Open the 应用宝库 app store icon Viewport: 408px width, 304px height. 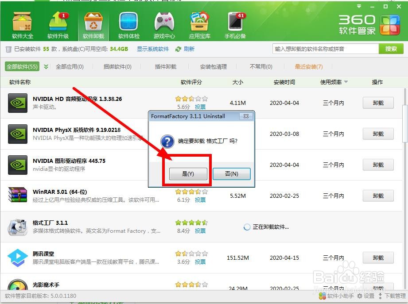[200, 25]
